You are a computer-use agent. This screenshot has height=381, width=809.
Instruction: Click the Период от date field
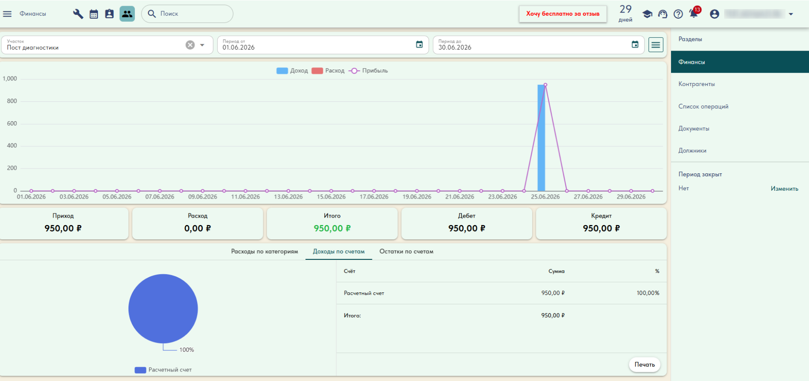[x=323, y=45]
